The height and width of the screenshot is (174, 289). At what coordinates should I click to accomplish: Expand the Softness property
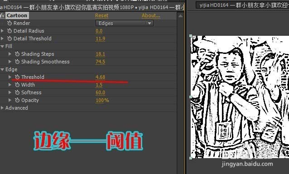tap(10, 92)
